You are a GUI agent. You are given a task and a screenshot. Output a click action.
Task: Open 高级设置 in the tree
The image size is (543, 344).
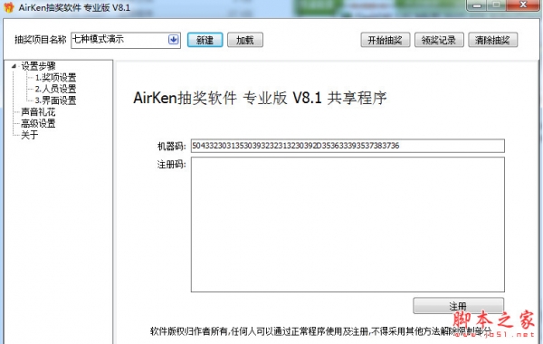pyautogui.click(x=38, y=123)
